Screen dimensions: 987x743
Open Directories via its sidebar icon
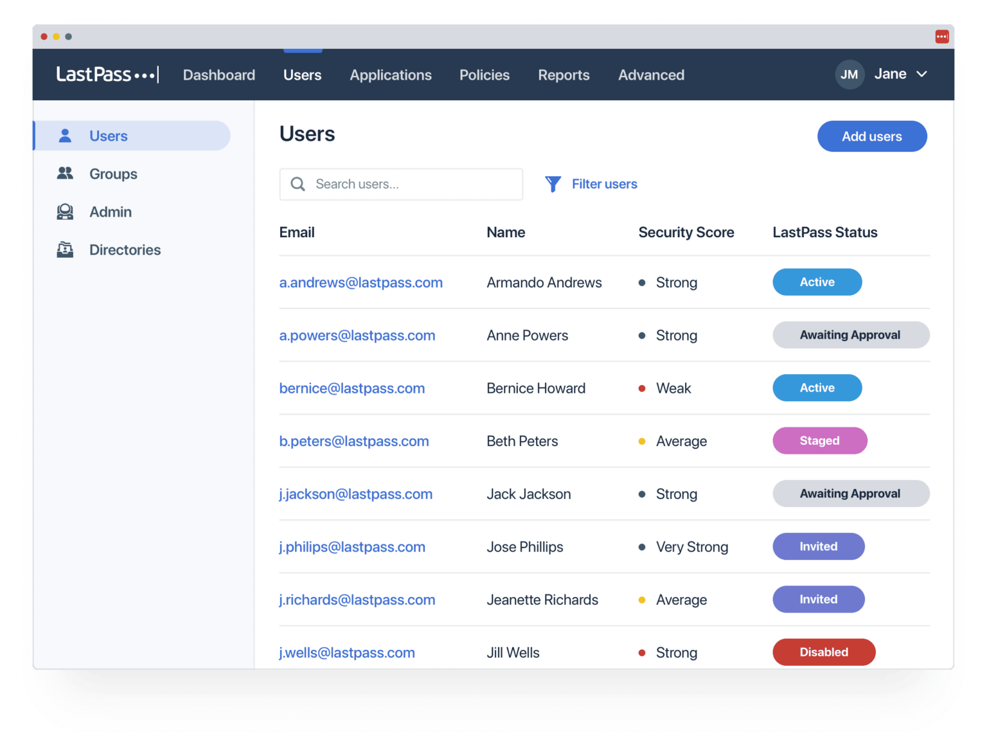[x=65, y=249]
